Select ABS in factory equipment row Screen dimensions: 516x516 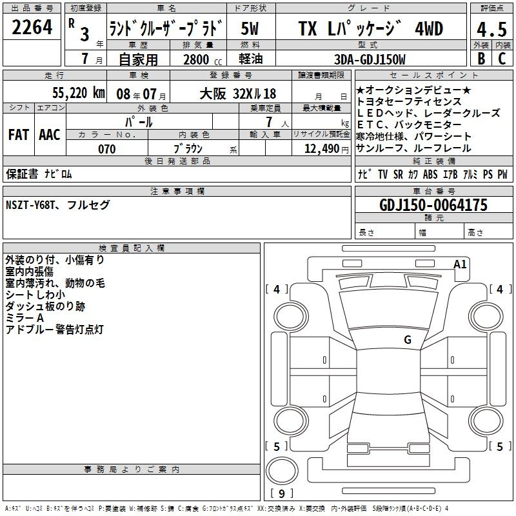(x=430, y=174)
